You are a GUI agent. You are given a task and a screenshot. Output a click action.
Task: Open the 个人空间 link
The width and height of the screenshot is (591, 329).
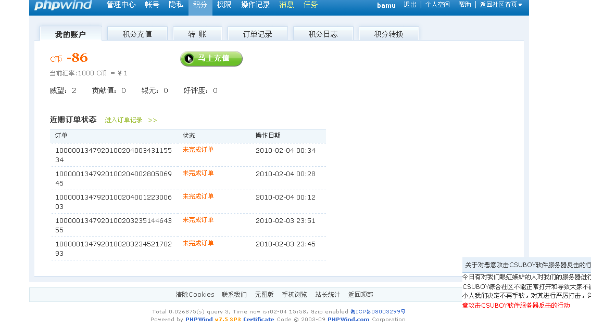437,5
